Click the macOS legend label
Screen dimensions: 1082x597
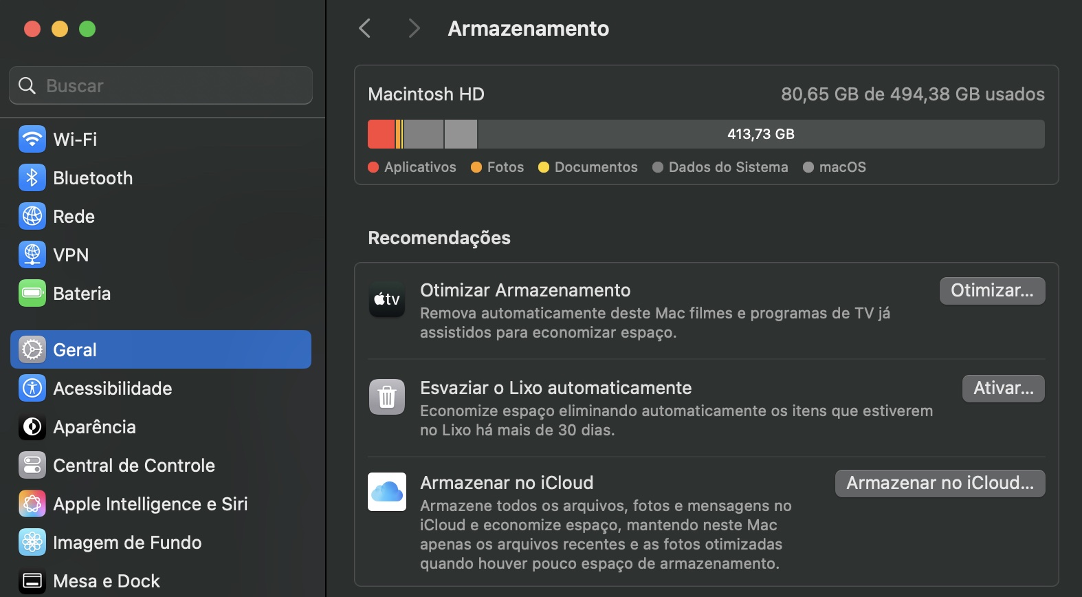pos(842,167)
